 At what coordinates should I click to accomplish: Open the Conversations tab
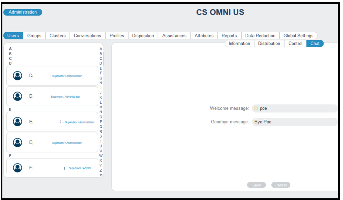pos(88,36)
